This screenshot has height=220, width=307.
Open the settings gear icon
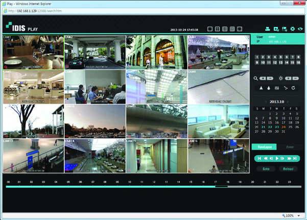coord(293,29)
